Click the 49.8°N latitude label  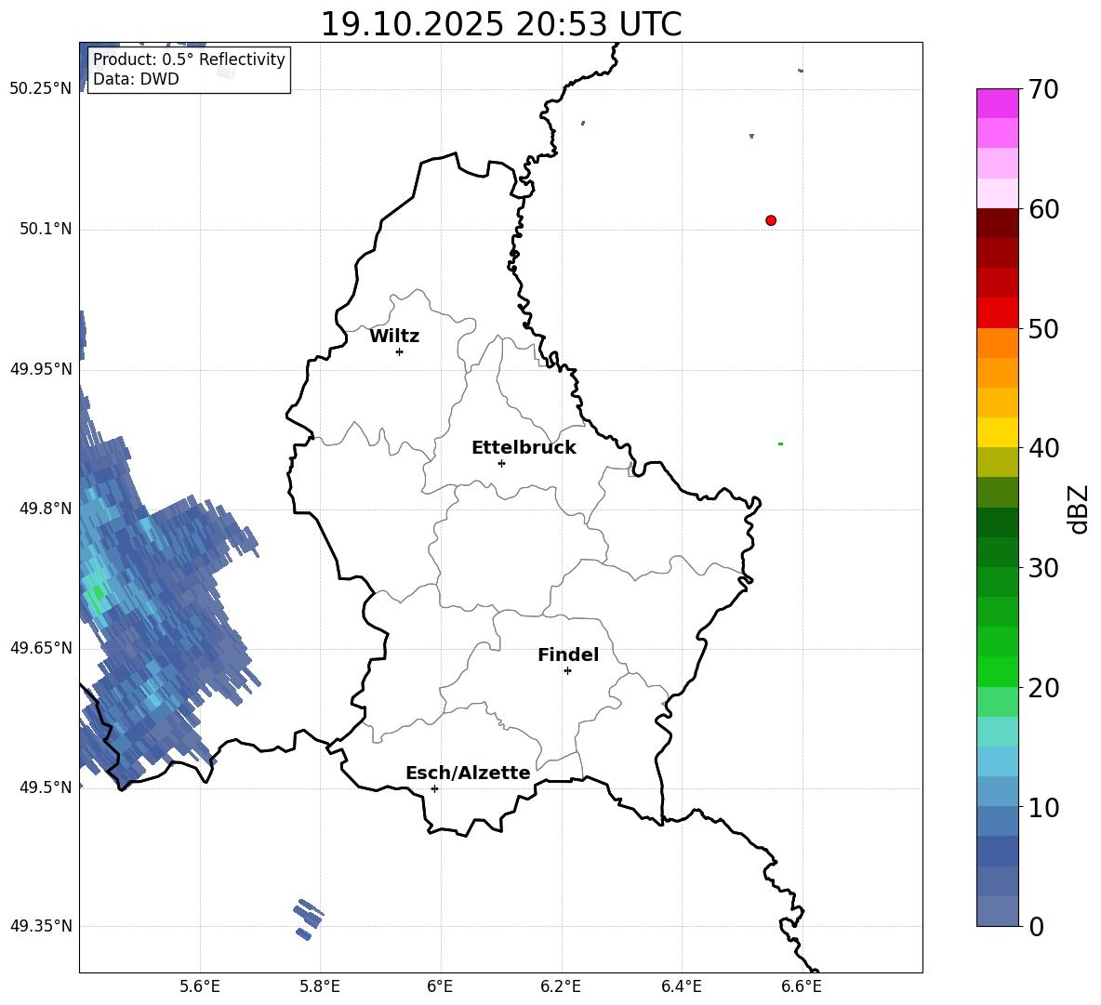46,509
